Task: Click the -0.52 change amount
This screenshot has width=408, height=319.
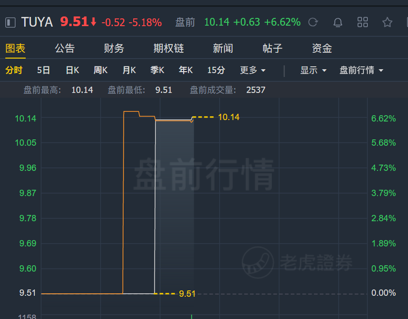Action: pyautogui.click(x=113, y=22)
